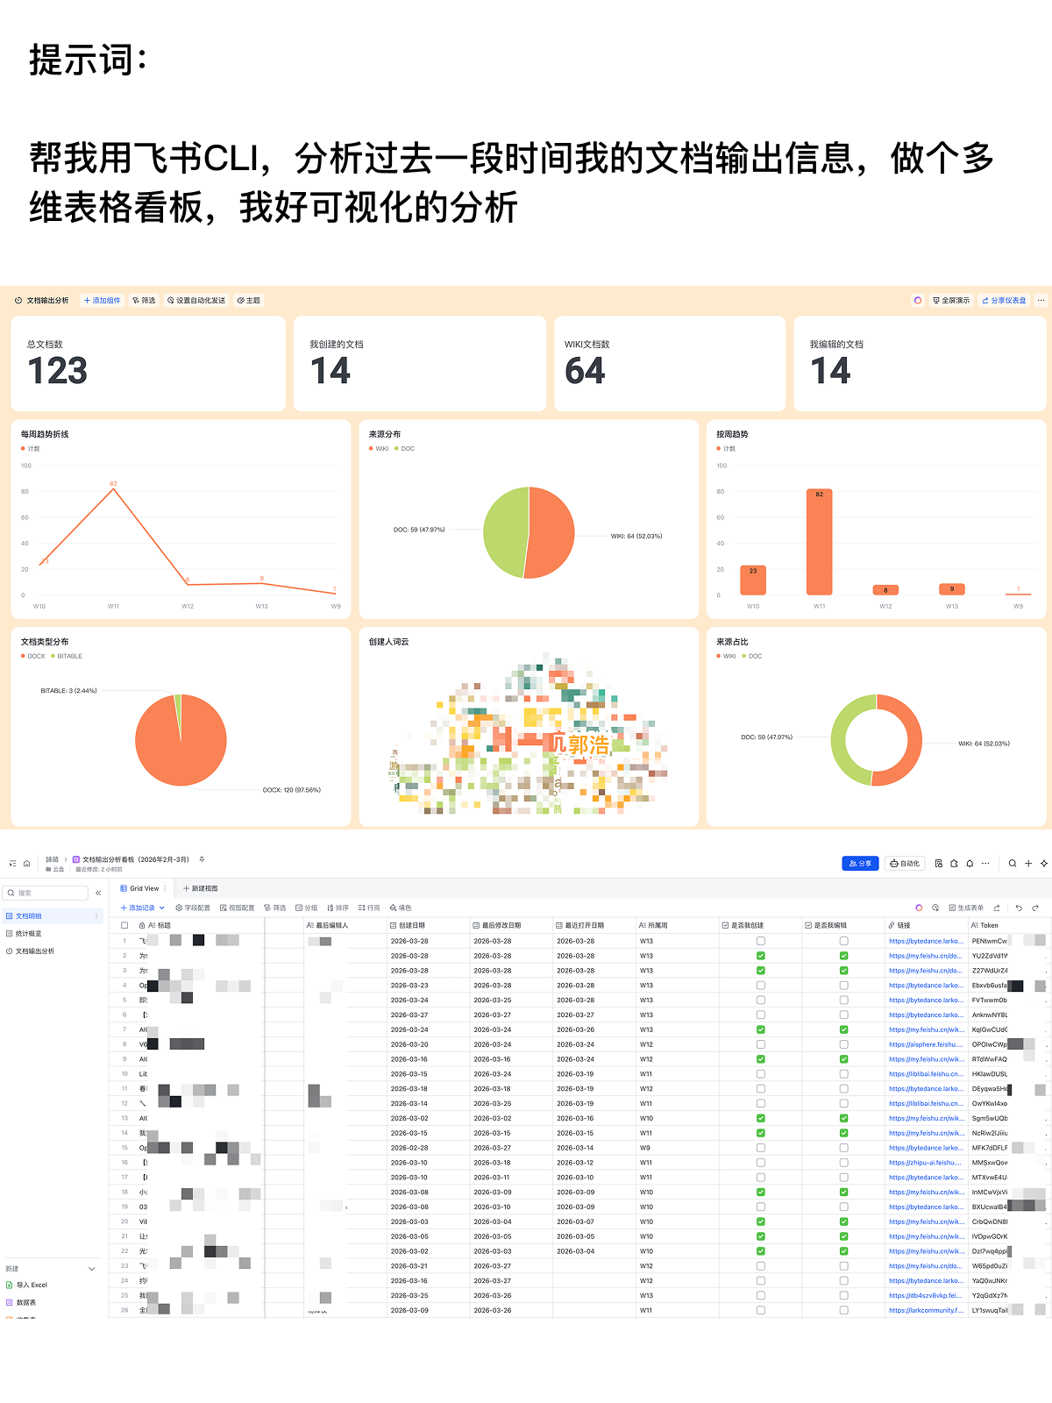Click the home icon in the breadcrumb bar
Viewport: 1052px width, 1403px height.
coord(26,864)
